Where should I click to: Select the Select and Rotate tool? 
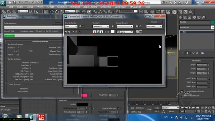click(57, 12)
